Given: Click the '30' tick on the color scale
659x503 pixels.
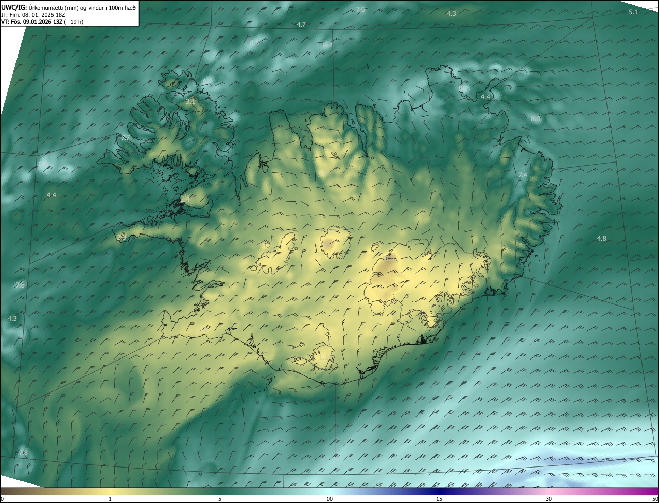Looking at the screenshot, I should (549, 499).
